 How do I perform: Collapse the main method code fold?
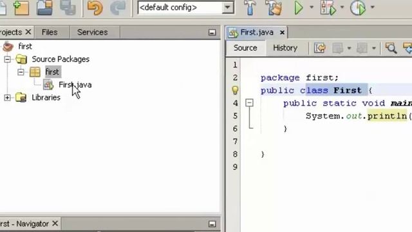(249, 103)
